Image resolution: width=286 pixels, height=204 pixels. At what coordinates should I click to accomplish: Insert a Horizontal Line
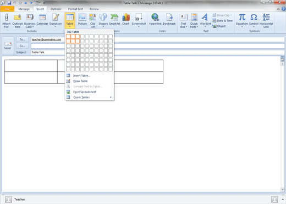(266, 20)
